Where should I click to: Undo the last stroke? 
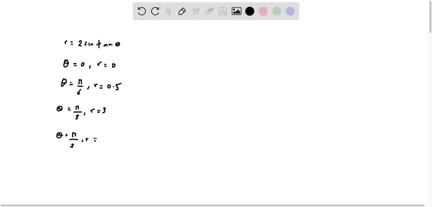(x=142, y=11)
